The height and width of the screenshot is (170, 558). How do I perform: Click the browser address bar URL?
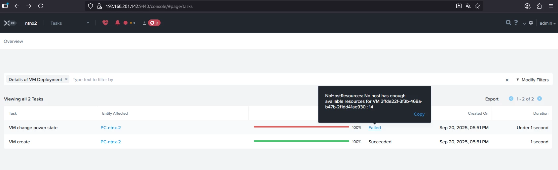(x=149, y=6)
